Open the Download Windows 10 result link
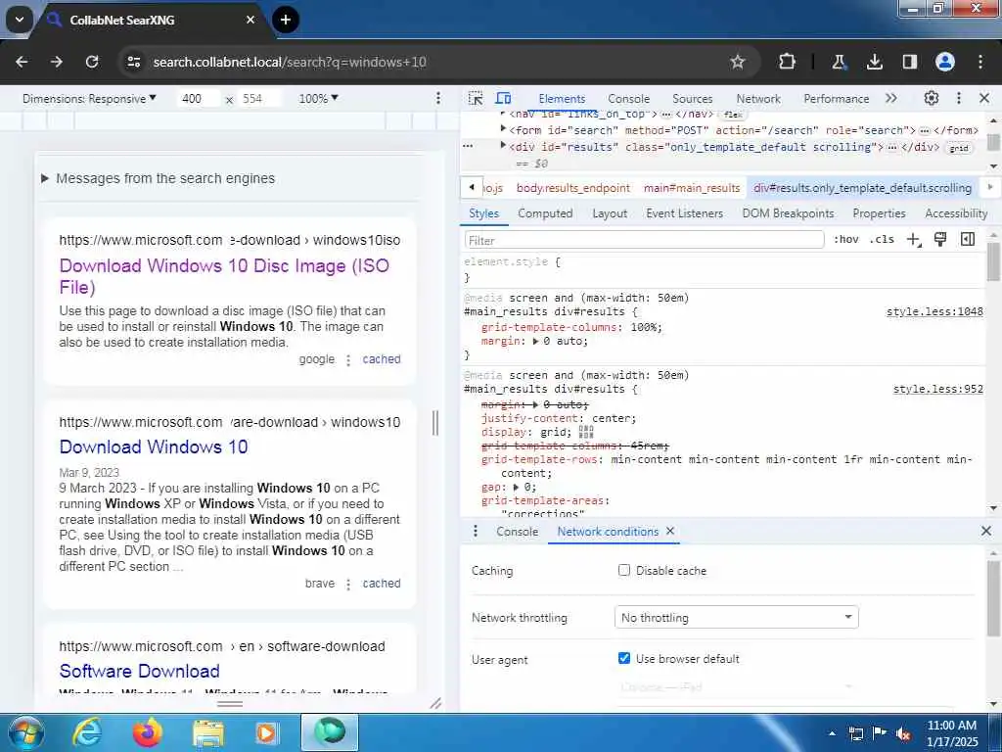Image resolution: width=1002 pixels, height=752 pixels. [154, 446]
